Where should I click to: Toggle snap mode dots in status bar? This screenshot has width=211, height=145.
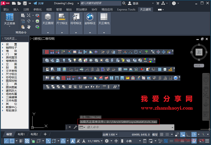167,134
